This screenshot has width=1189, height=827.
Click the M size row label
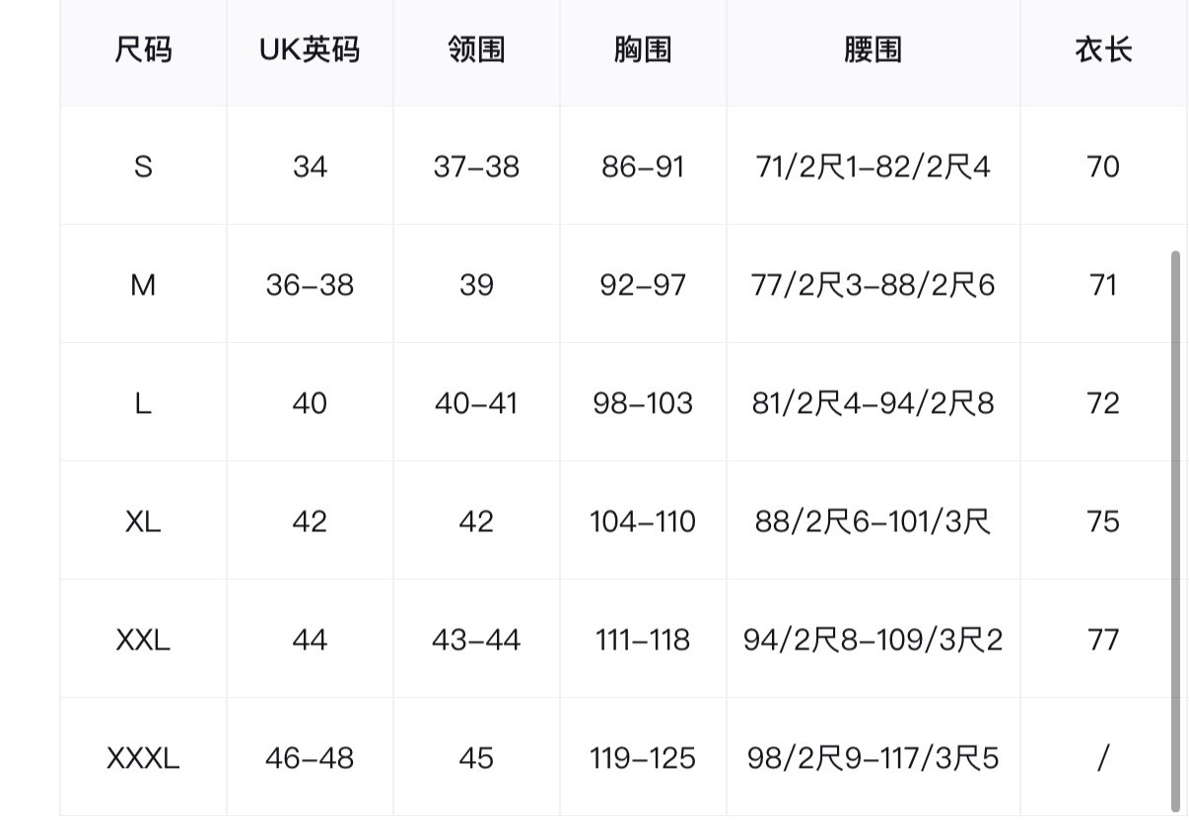(x=143, y=285)
